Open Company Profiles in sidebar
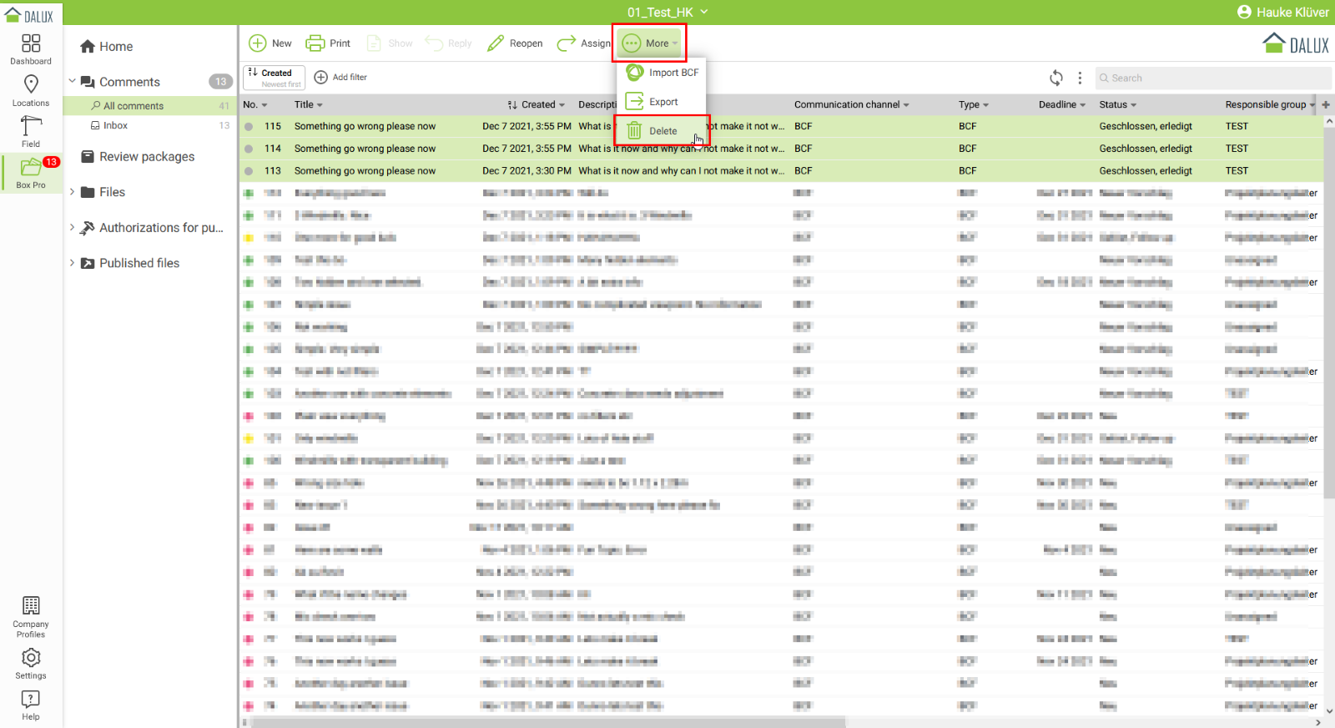The width and height of the screenshot is (1335, 728). click(x=31, y=616)
